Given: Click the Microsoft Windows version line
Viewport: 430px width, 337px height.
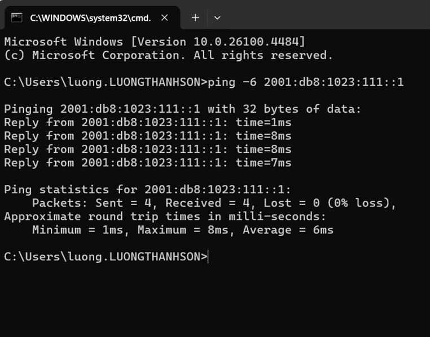Looking at the screenshot, I should pos(155,42).
